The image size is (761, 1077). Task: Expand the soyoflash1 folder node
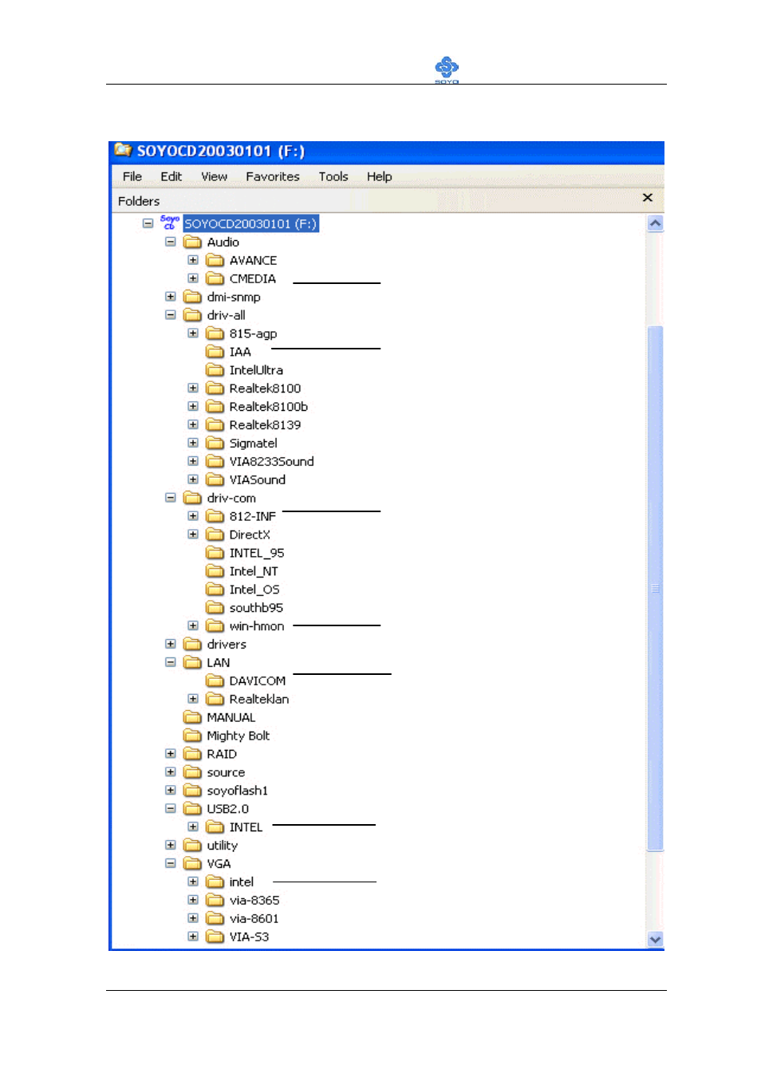(x=170, y=790)
